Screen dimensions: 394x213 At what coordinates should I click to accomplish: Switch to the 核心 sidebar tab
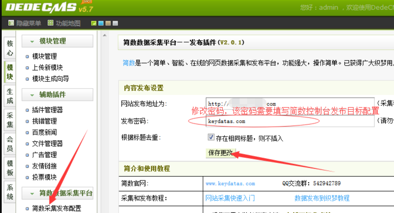(x=10, y=48)
